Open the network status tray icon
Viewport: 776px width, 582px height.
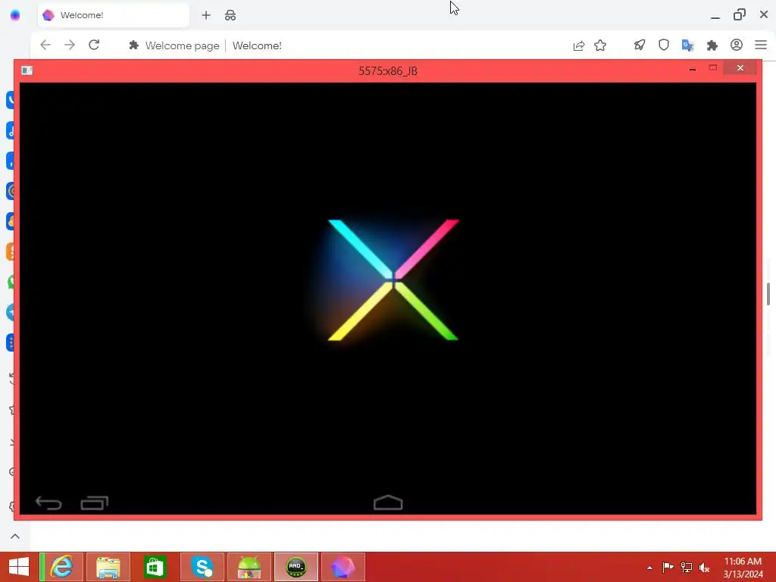coord(686,567)
